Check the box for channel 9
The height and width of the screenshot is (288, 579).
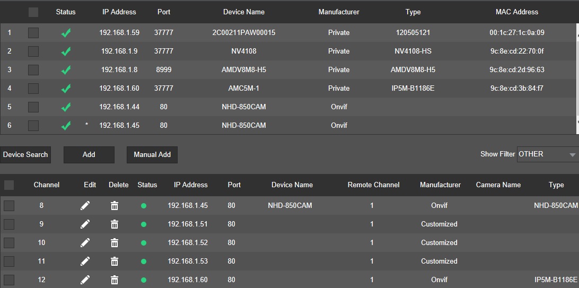pyautogui.click(x=9, y=224)
